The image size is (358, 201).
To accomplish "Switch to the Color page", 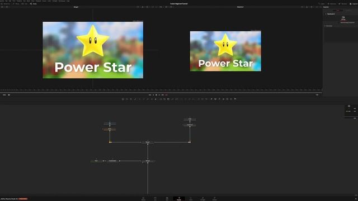I will 191,199.
